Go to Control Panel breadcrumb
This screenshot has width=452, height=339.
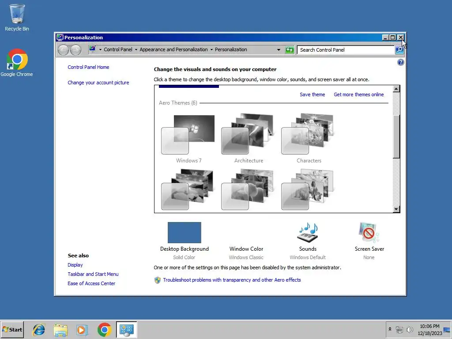pyautogui.click(x=118, y=49)
